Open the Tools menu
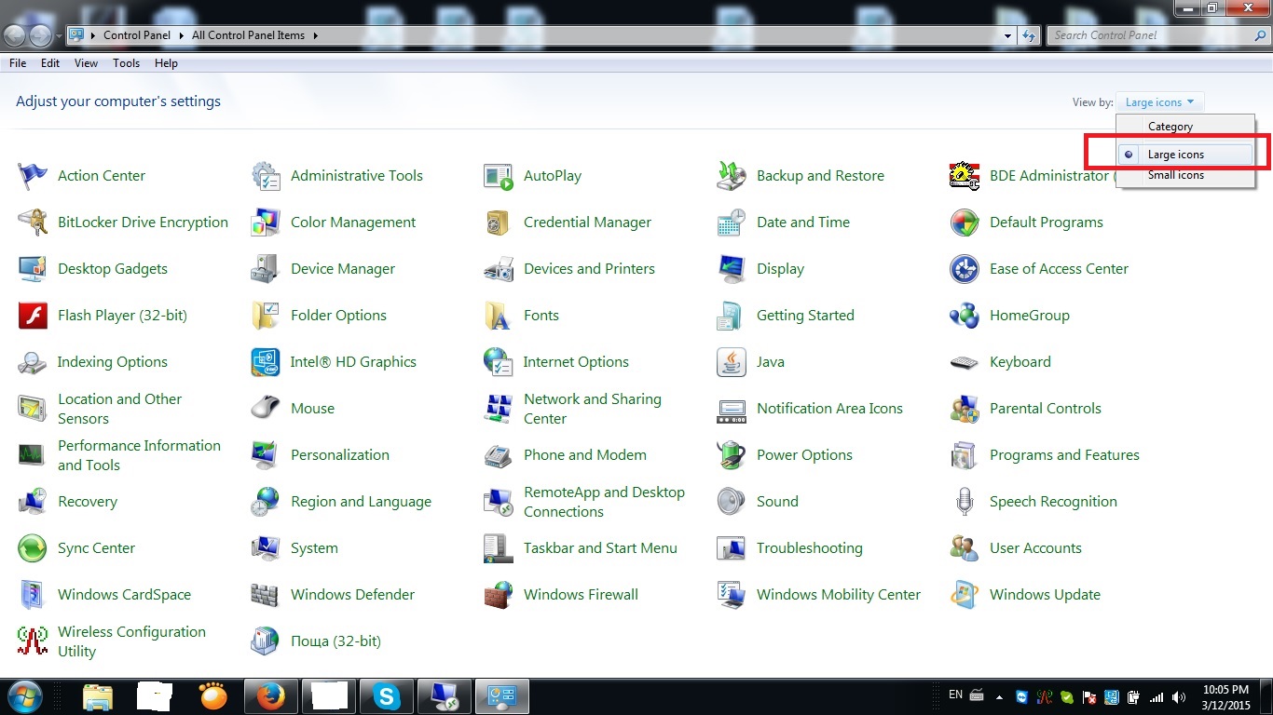Image resolution: width=1273 pixels, height=715 pixels. (x=126, y=63)
